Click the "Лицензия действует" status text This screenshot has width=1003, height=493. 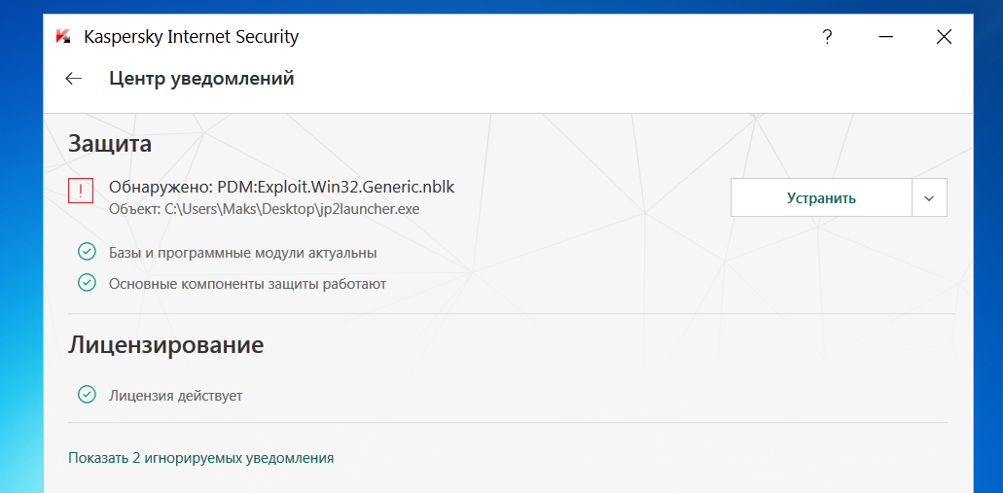(175, 396)
